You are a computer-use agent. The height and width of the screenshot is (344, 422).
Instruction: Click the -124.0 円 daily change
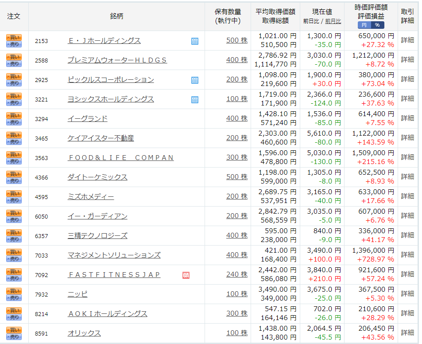[325, 103]
